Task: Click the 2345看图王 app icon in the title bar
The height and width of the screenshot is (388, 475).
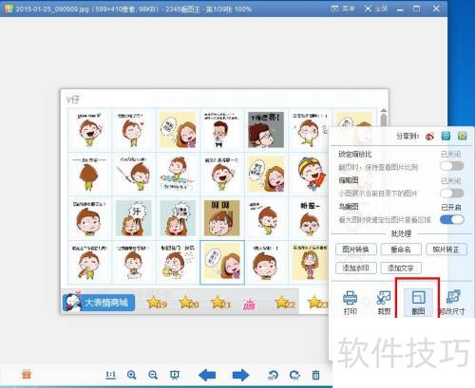Action: [8, 9]
